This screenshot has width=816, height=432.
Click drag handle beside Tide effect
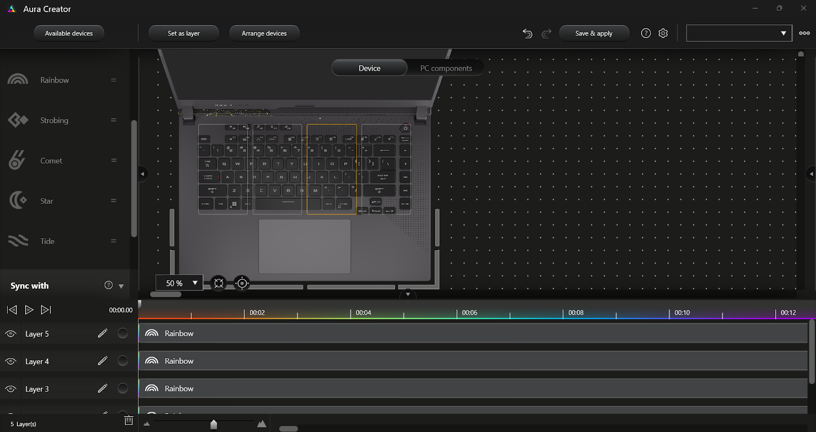pyautogui.click(x=114, y=241)
